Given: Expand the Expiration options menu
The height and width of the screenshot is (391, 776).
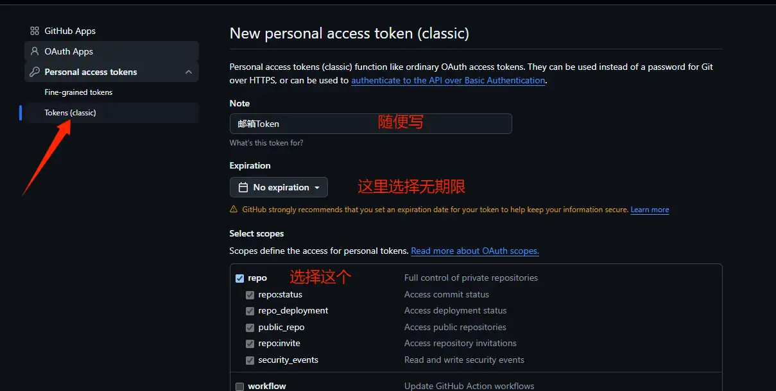Looking at the screenshot, I should pyautogui.click(x=279, y=187).
